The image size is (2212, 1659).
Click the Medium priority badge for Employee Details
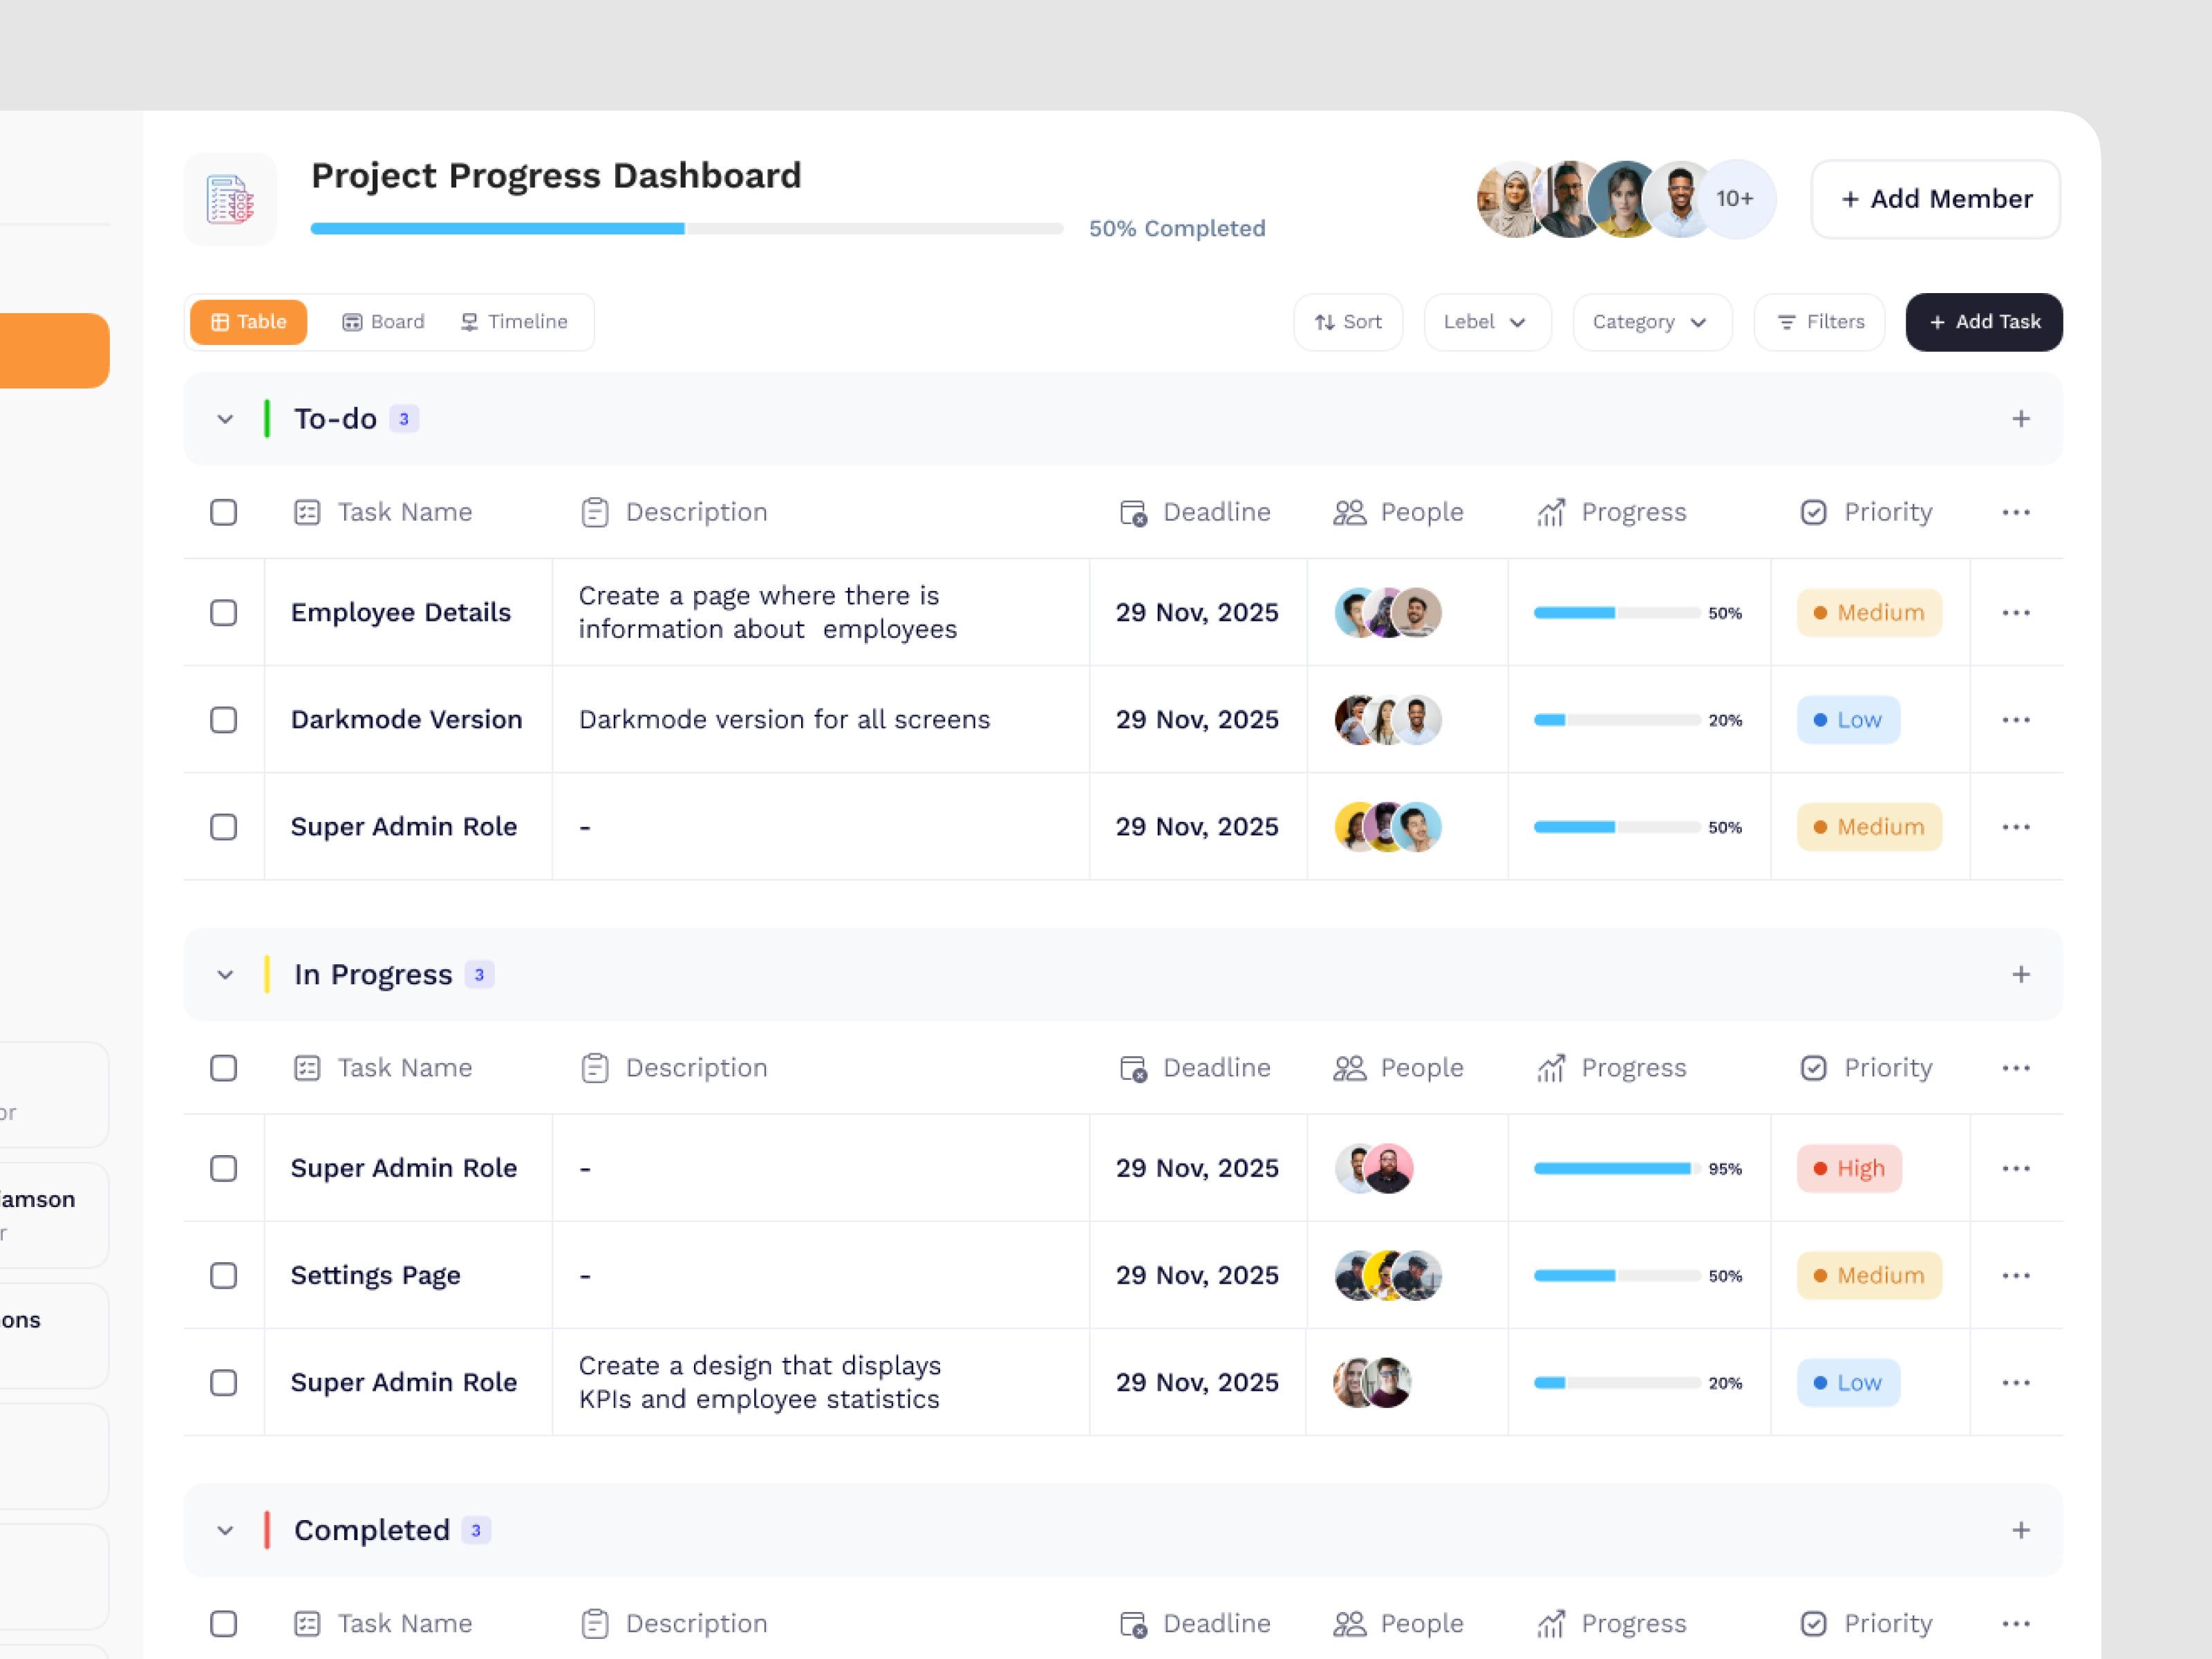pyautogui.click(x=1869, y=613)
